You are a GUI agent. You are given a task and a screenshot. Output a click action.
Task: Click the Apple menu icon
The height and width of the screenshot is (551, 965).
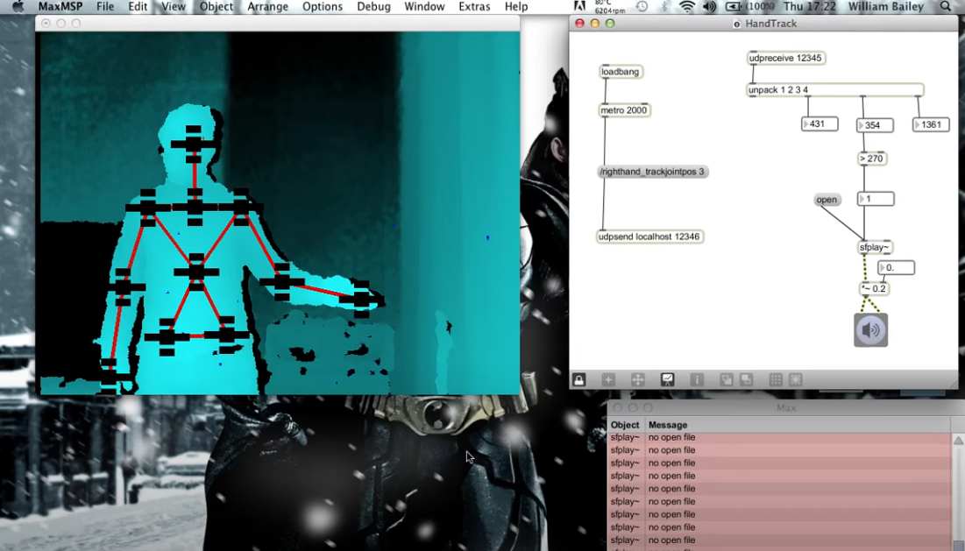tap(18, 7)
